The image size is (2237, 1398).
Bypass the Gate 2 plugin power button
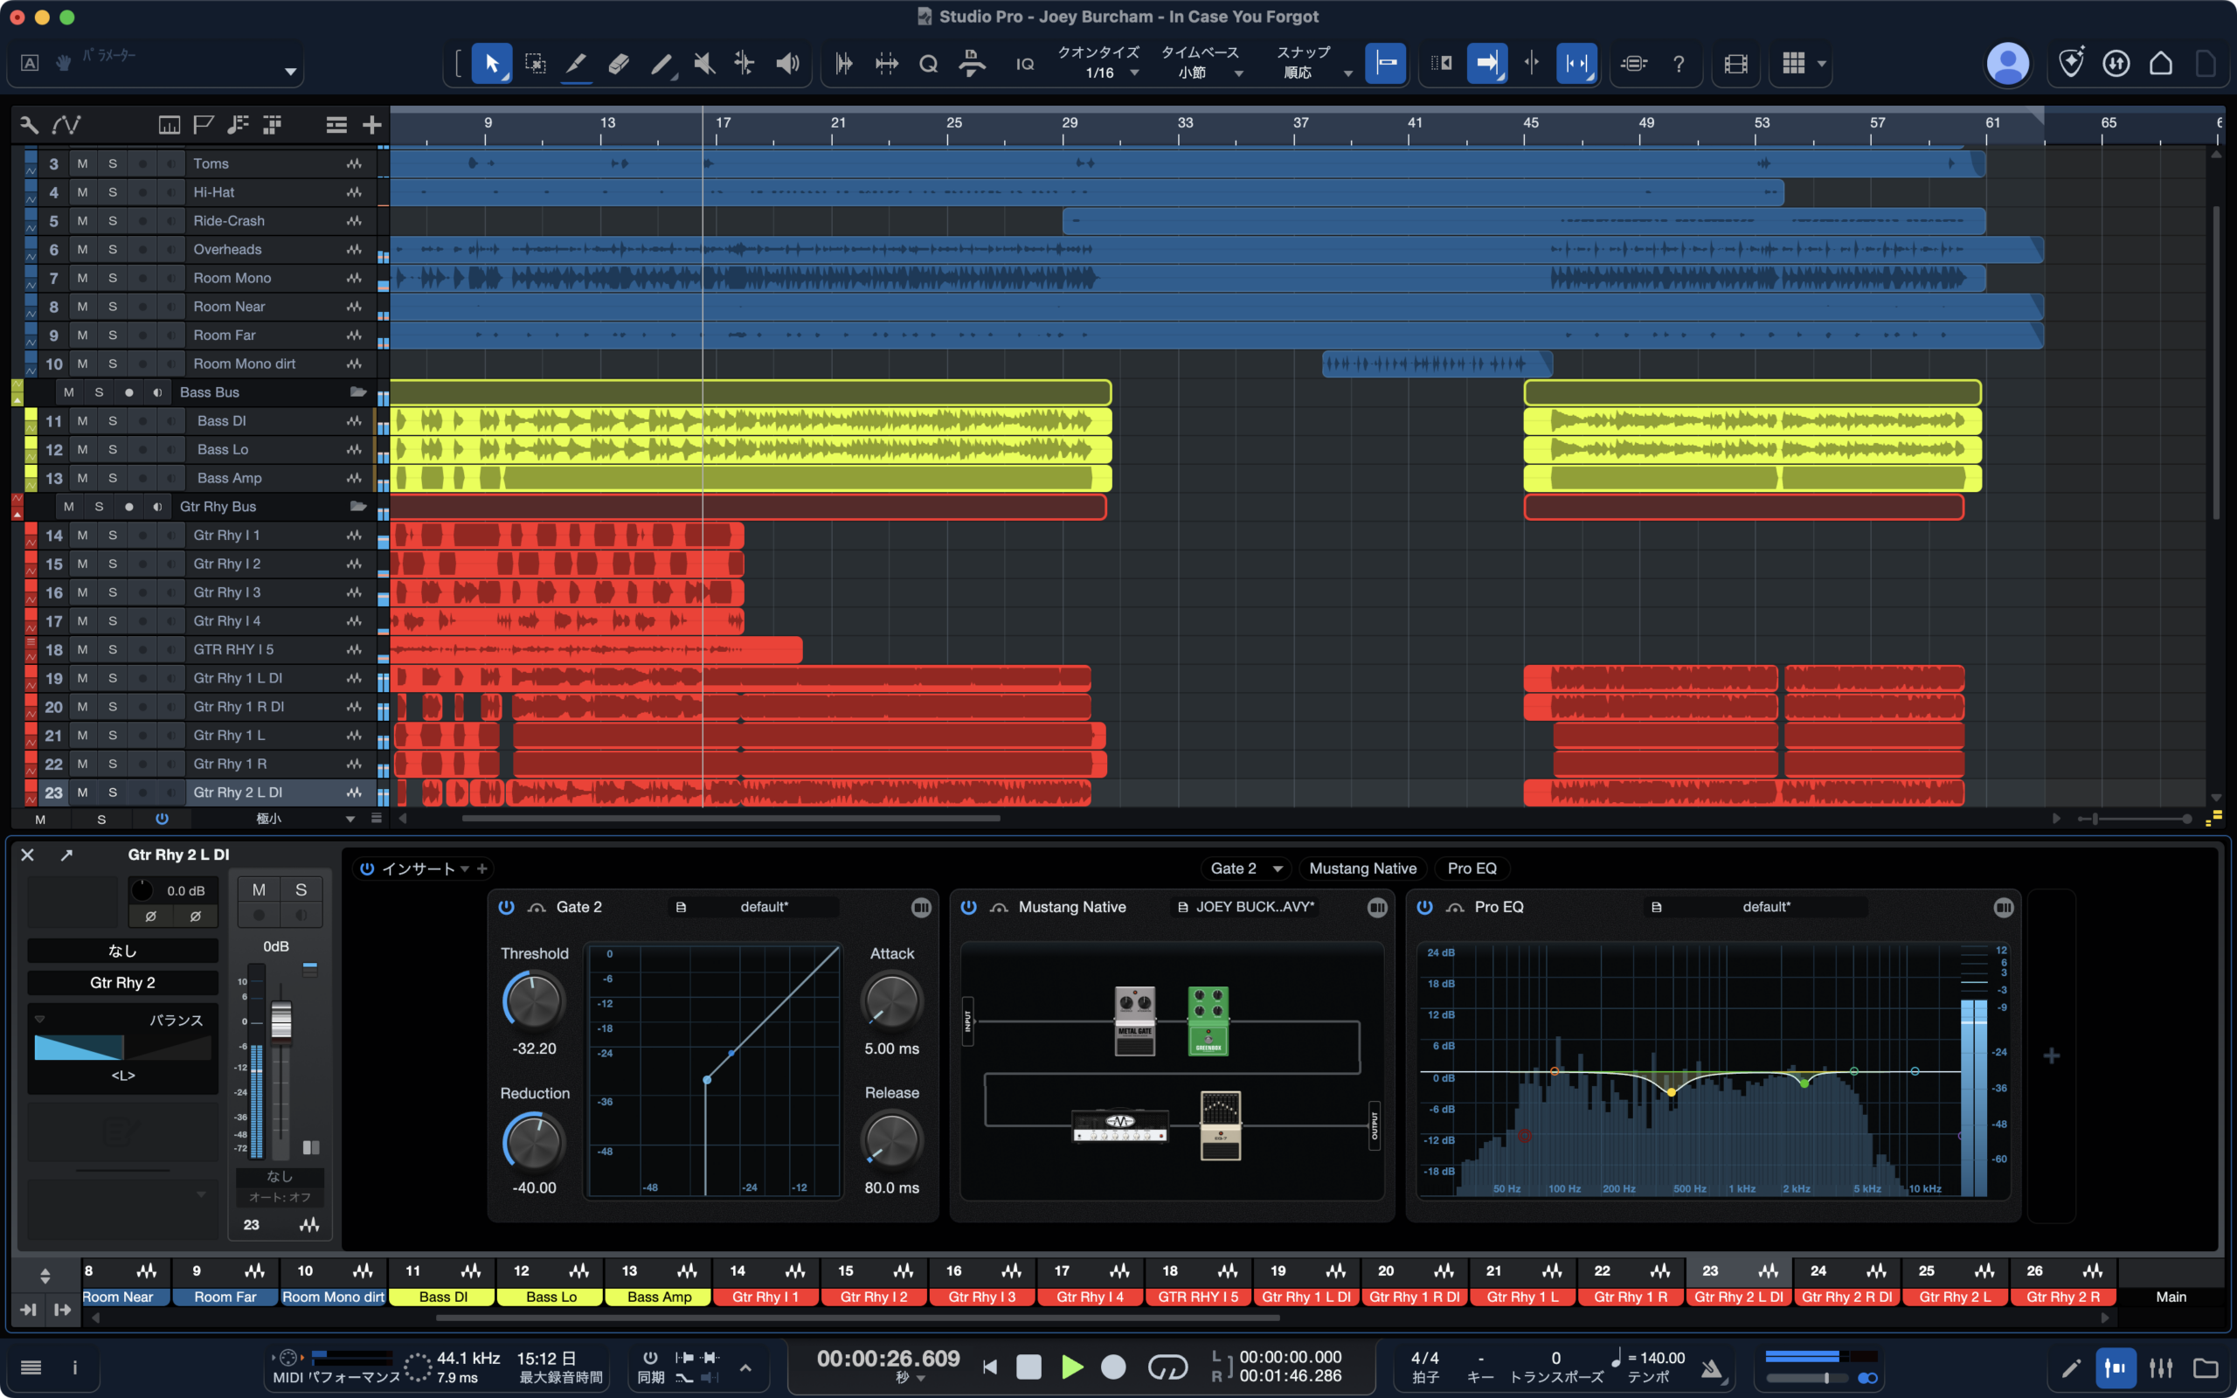[x=507, y=907]
